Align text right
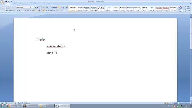Screen dimensions: 192x108 coord(49,10)
